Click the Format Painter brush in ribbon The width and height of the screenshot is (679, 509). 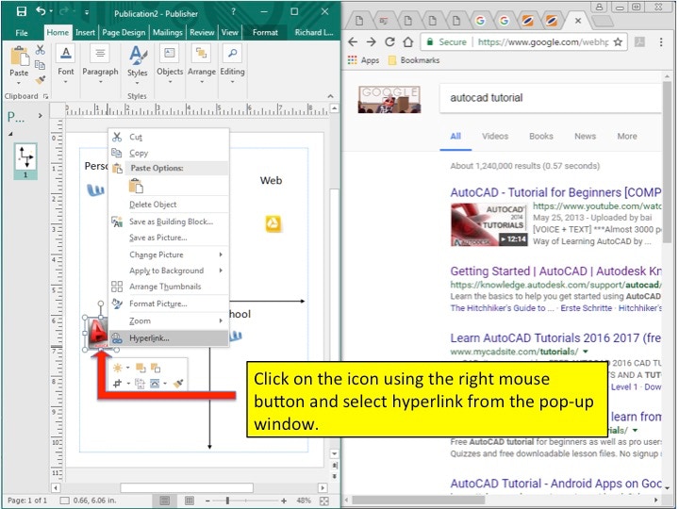(x=41, y=80)
